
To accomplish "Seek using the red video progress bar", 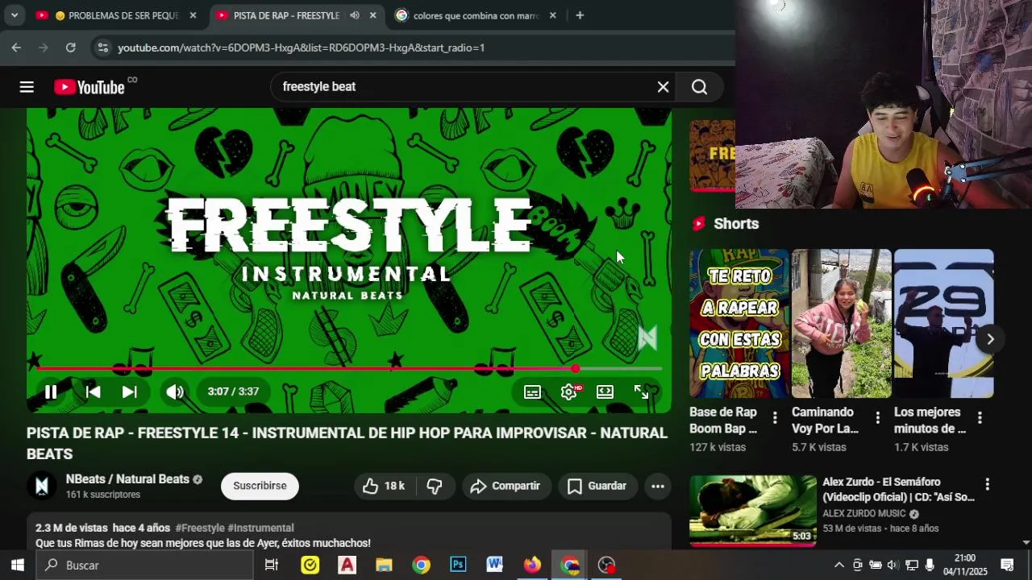I will [x=348, y=368].
